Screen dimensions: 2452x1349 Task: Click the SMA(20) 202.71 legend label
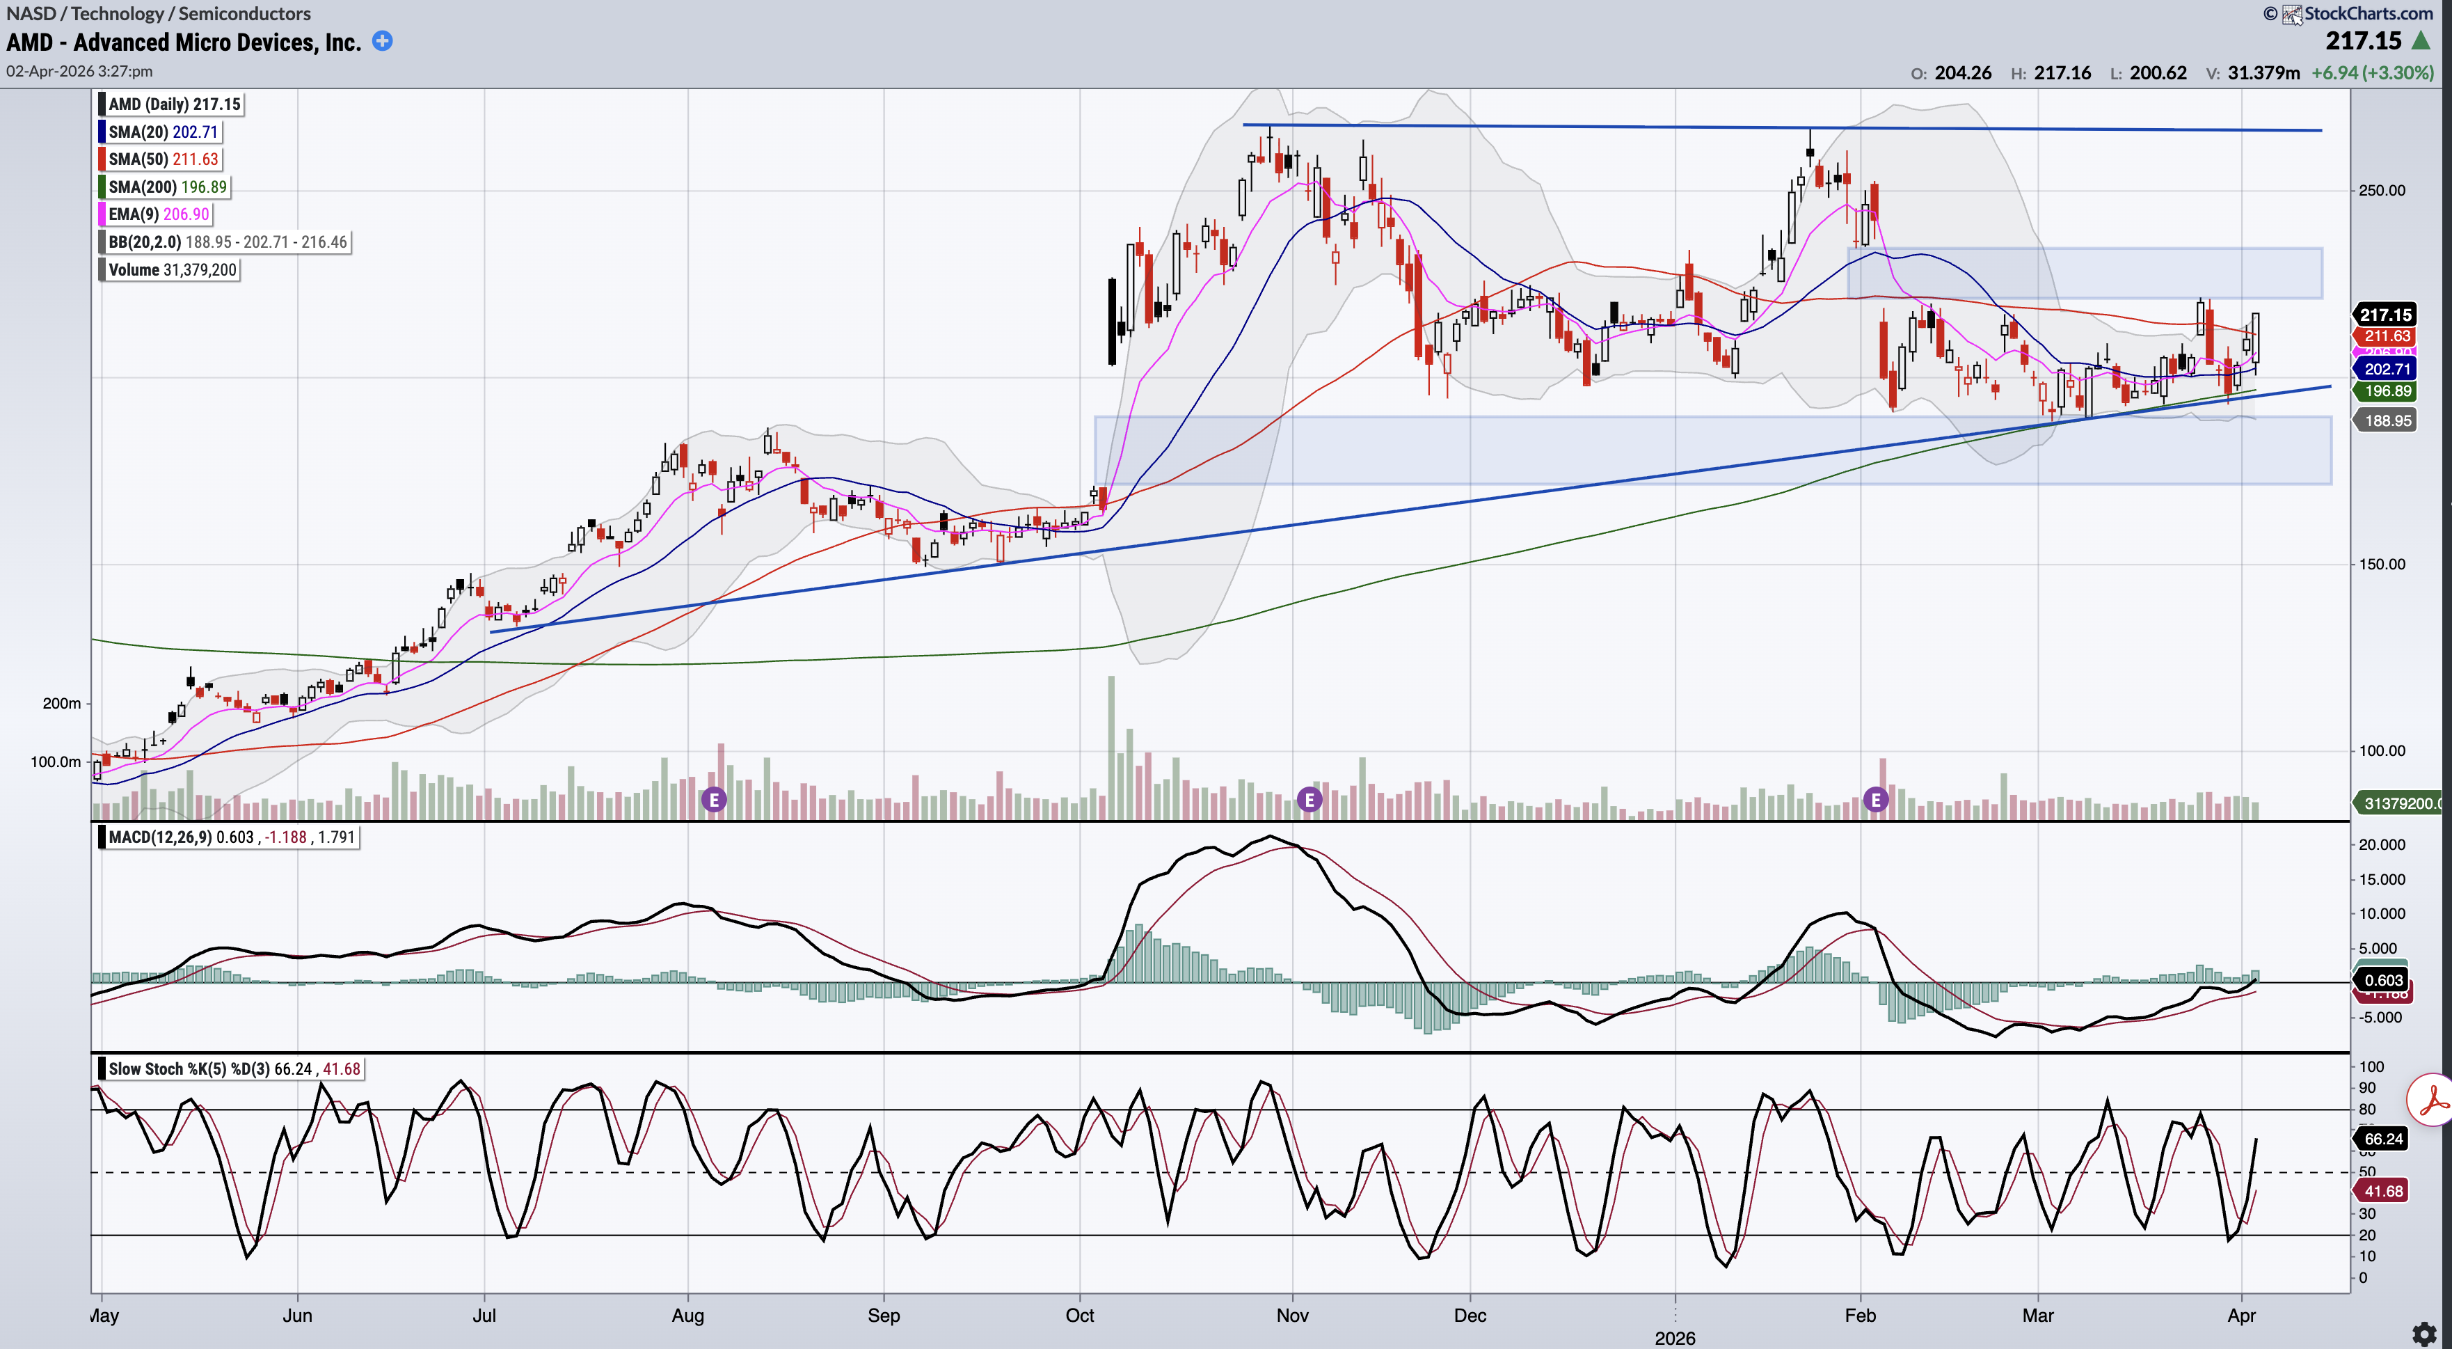(163, 132)
